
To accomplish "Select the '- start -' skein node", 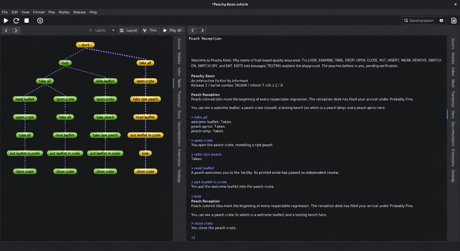I will [85, 45].
